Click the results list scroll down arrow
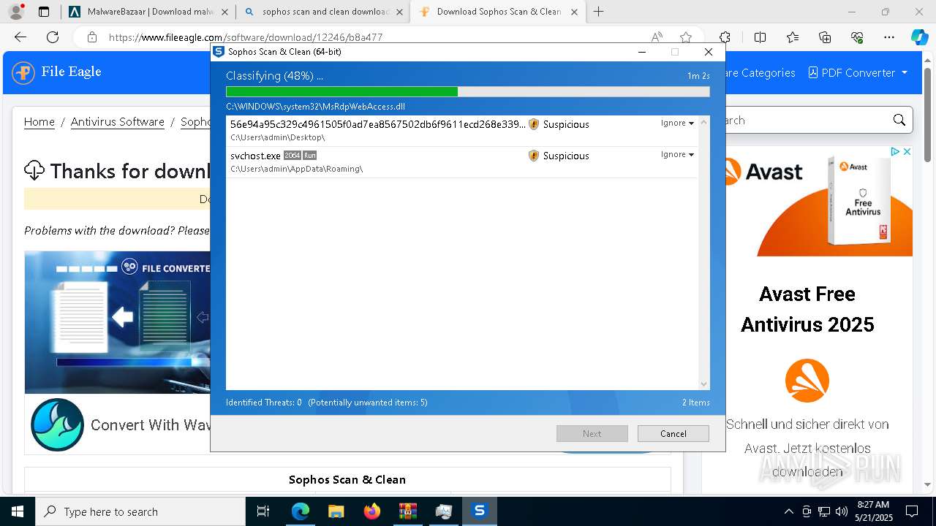The height and width of the screenshot is (526, 936). [704, 384]
